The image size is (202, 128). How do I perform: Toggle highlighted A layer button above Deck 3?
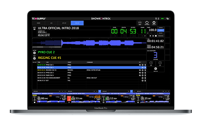131,91
